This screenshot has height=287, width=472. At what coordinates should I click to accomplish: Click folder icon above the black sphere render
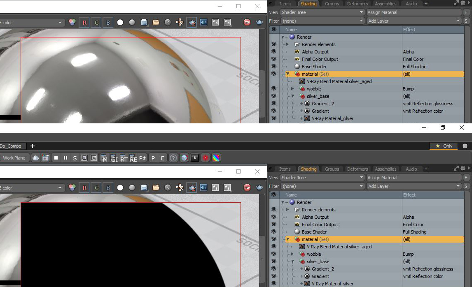pos(156,187)
